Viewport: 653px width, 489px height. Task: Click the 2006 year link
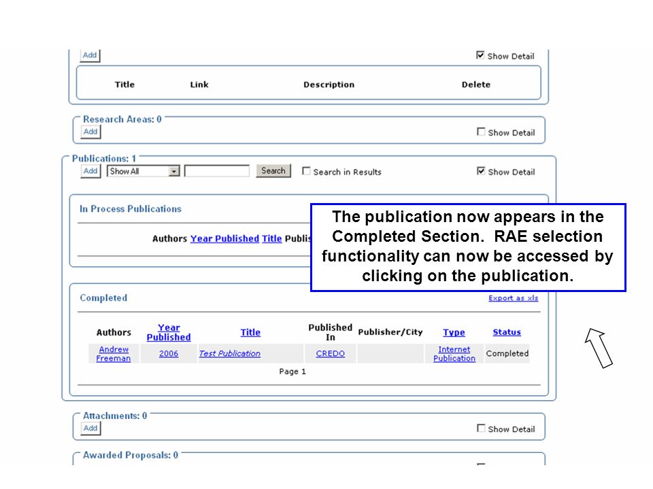click(168, 354)
